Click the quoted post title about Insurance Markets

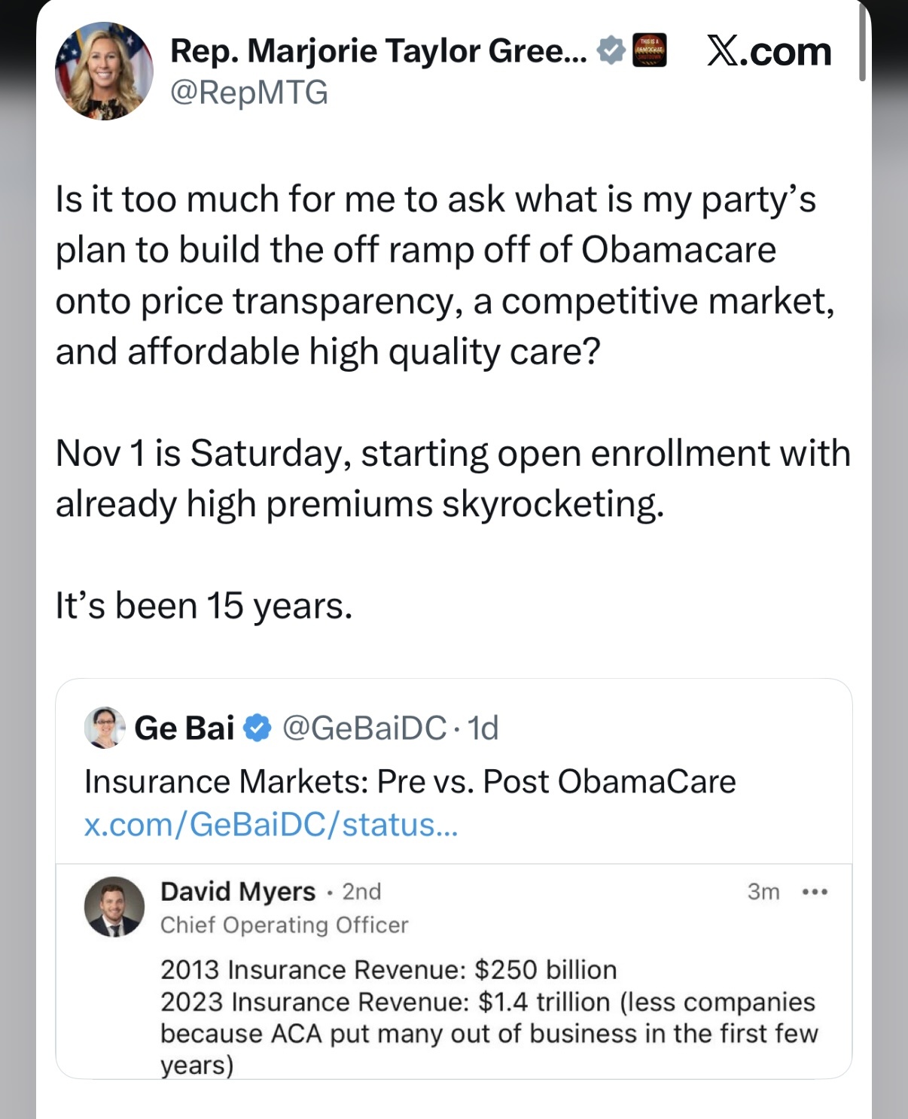tap(410, 782)
